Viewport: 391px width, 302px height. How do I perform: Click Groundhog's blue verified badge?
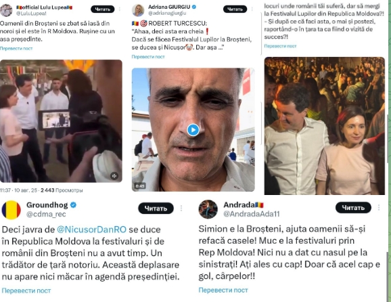click(x=73, y=205)
